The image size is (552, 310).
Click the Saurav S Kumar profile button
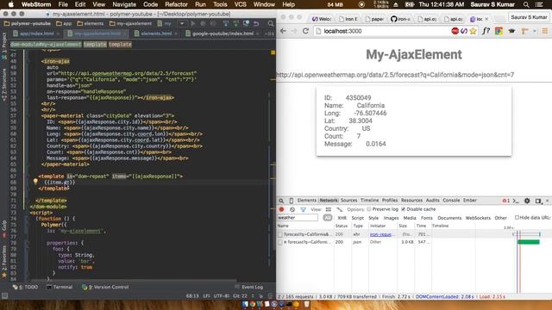529,17
